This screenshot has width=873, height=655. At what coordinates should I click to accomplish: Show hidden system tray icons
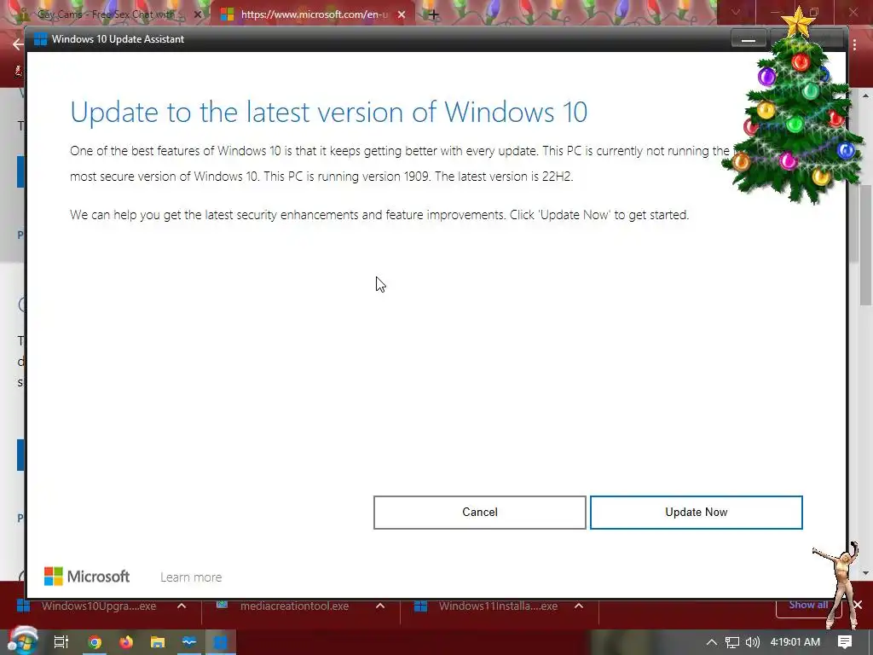click(x=711, y=642)
